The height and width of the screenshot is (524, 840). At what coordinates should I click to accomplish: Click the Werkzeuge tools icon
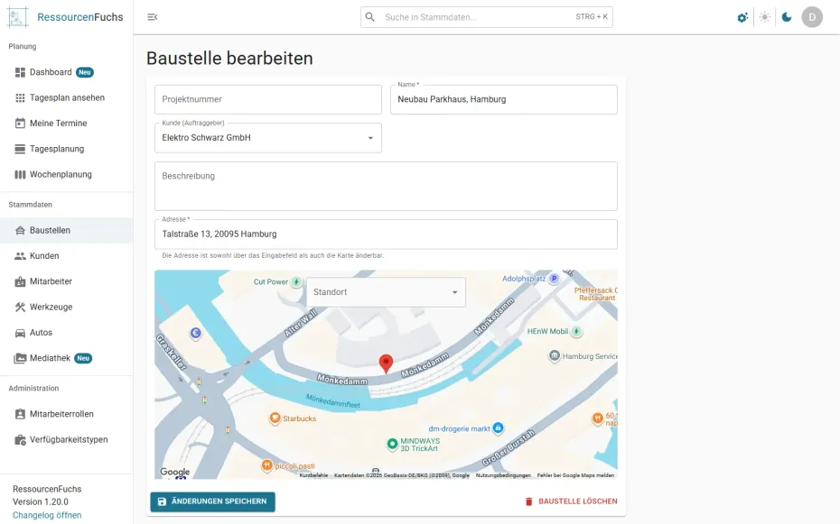(x=20, y=307)
